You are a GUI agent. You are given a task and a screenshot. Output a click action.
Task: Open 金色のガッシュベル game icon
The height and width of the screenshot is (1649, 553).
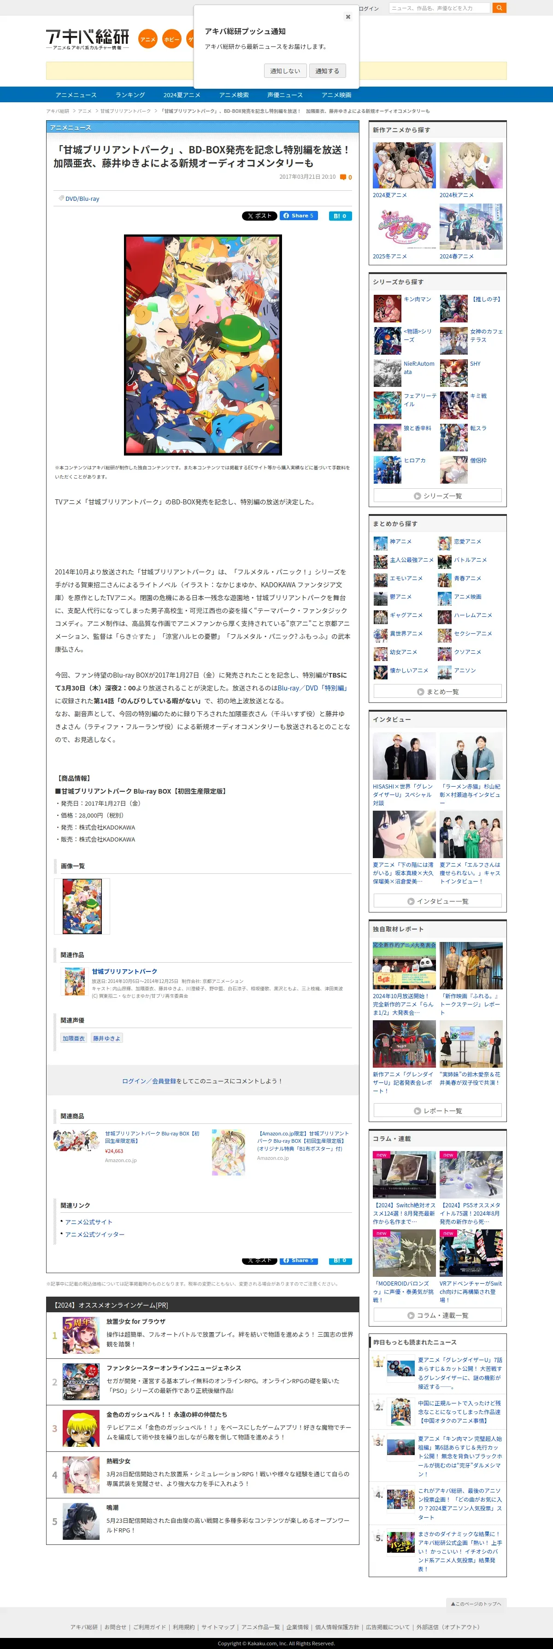click(81, 1428)
